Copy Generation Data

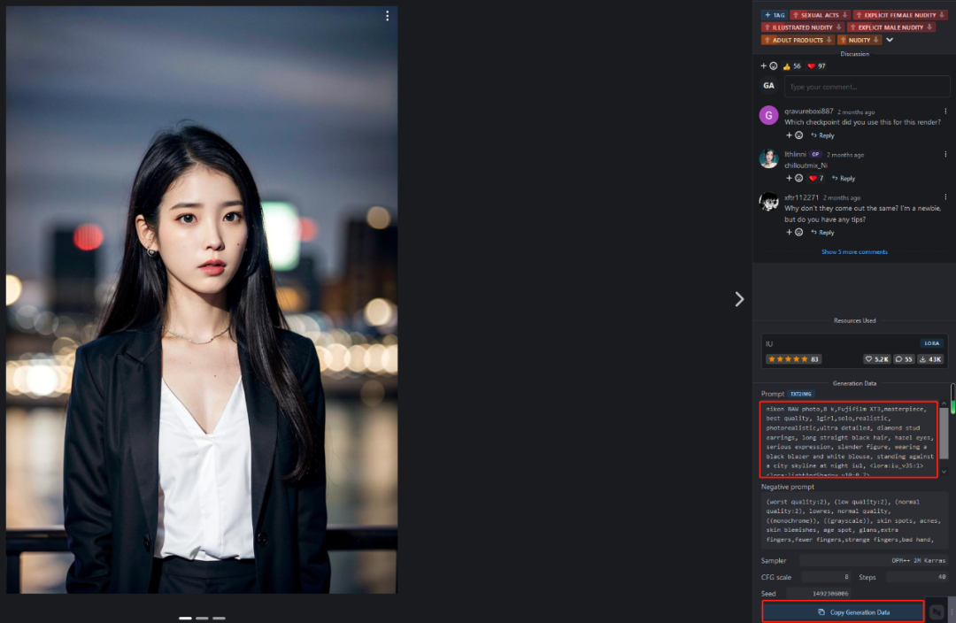click(x=844, y=611)
